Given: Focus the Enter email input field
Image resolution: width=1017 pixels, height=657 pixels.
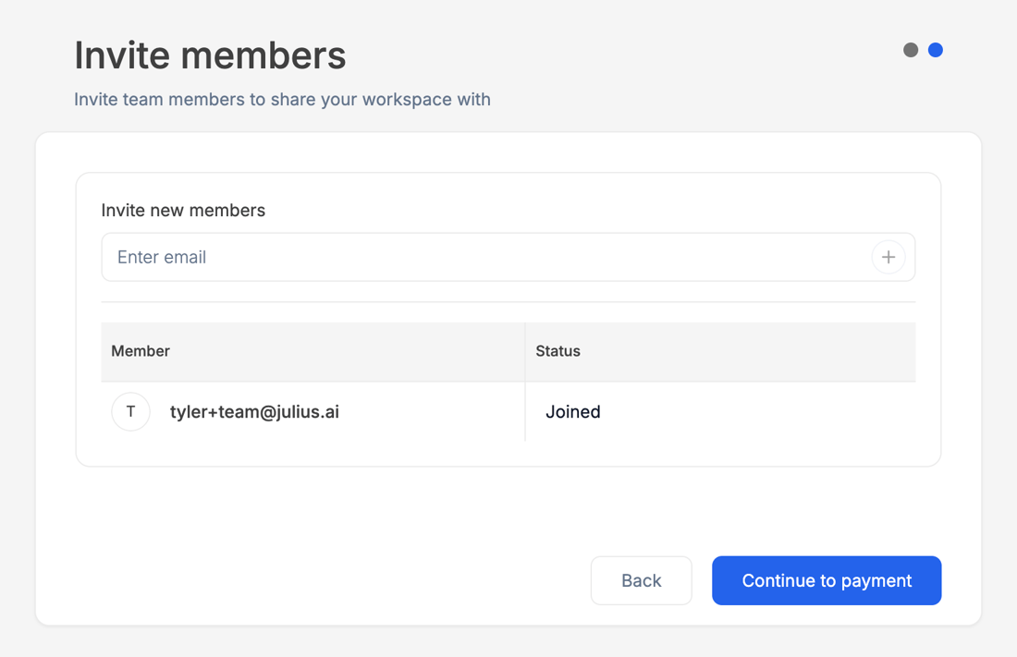Looking at the screenshot, I should [508, 258].
